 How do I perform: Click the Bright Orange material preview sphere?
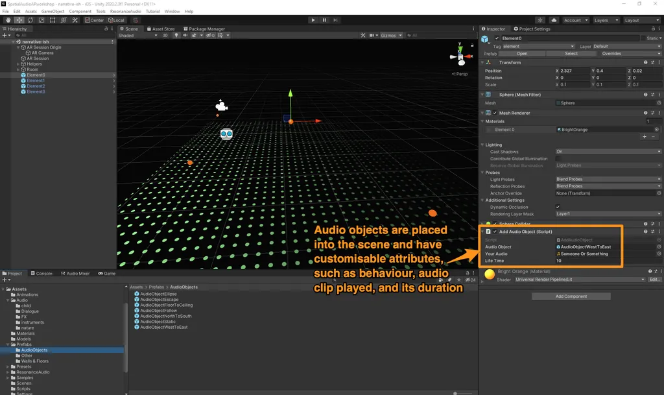click(490, 275)
